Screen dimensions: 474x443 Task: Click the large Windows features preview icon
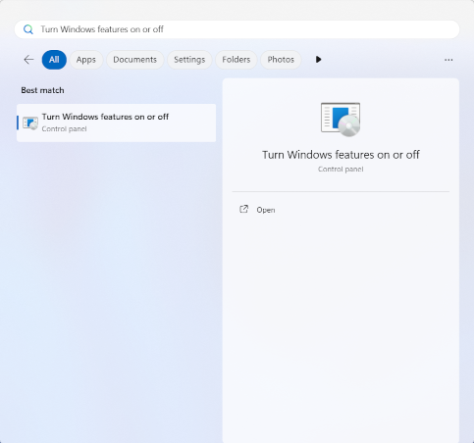tap(341, 120)
